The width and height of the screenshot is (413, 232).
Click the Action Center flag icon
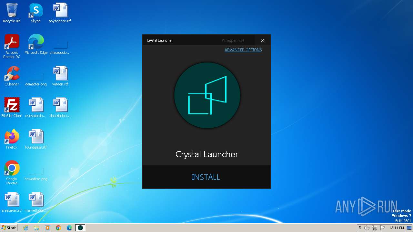[x=382, y=228]
